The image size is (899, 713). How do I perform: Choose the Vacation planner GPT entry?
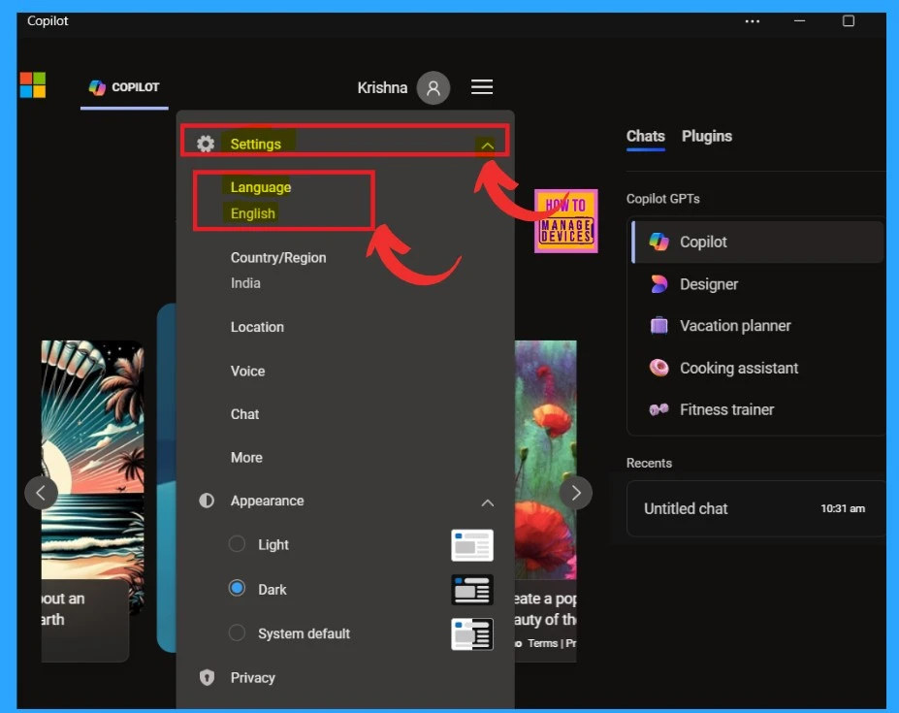(x=757, y=326)
